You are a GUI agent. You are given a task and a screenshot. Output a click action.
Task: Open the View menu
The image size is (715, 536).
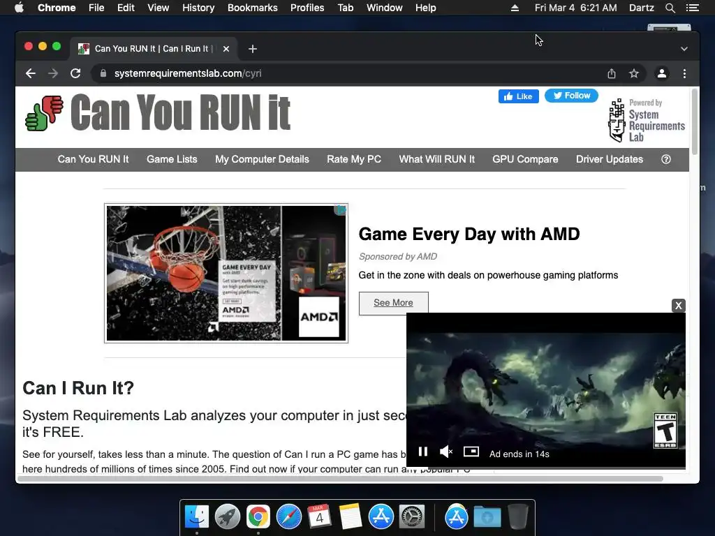(x=159, y=8)
